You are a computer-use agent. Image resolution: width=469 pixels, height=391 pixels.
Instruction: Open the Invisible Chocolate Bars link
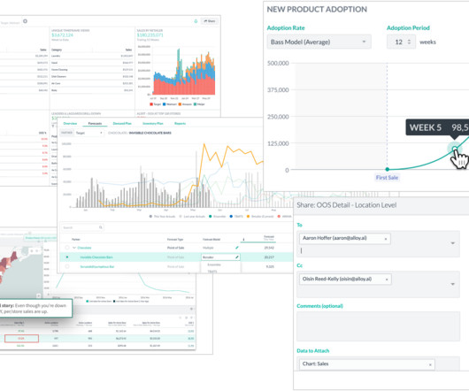pyautogui.click(x=96, y=257)
